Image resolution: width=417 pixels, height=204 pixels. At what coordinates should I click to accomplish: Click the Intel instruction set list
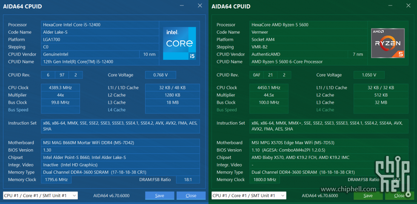[x=120, y=126]
